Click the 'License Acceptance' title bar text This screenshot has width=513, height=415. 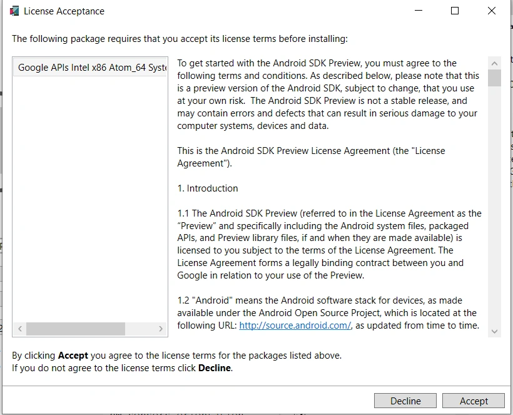(64, 11)
